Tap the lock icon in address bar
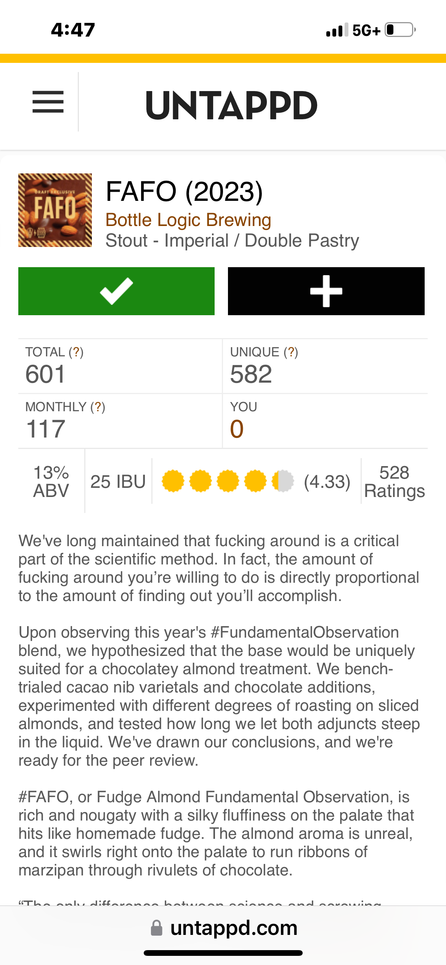Viewport: 446px width, 965px height. pyautogui.click(x=157, y=928)
